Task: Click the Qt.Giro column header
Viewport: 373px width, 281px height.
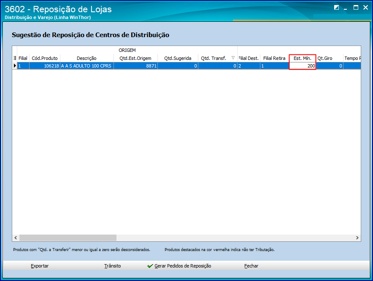Action: pyautogui.click(x=330, y=58)
